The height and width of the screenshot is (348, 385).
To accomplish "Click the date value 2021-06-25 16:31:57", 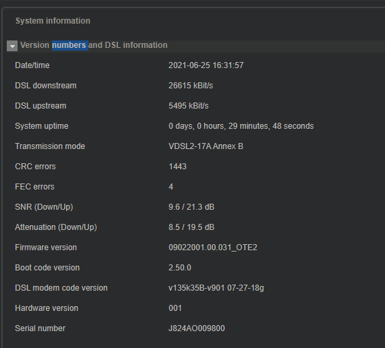I will (206, 65).
